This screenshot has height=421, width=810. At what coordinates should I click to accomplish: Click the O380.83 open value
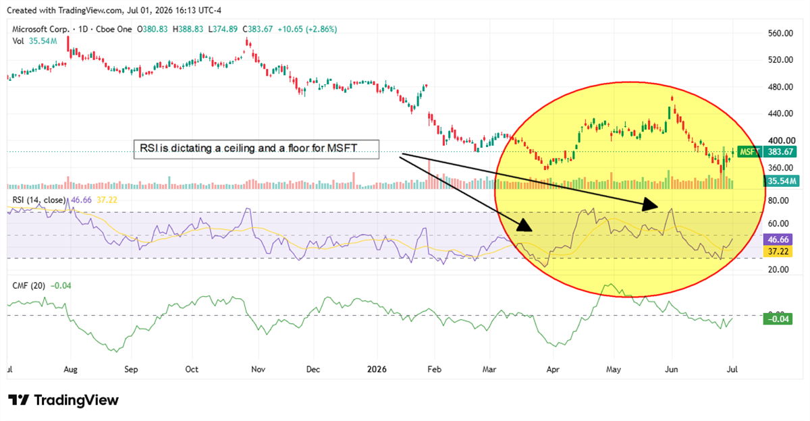(x=154, y=30)
